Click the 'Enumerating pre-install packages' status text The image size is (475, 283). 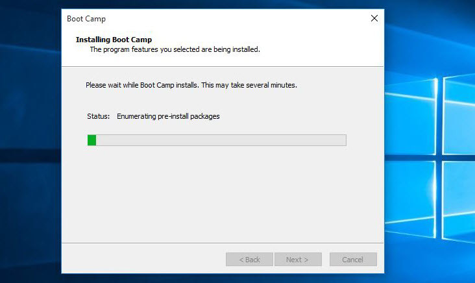point(168,116)
